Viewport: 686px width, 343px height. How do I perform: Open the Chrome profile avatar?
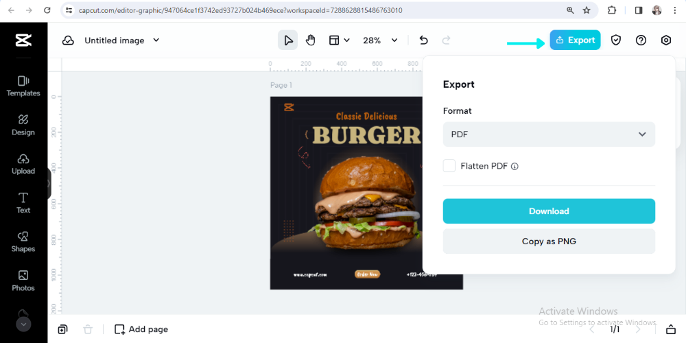657,10
